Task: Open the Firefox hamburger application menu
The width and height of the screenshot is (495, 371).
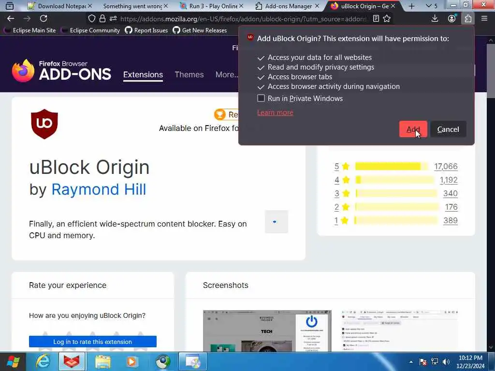Action: (x=484, y=19)
